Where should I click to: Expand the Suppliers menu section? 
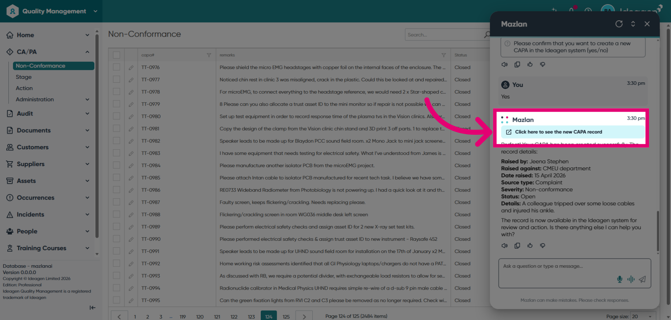87,164
